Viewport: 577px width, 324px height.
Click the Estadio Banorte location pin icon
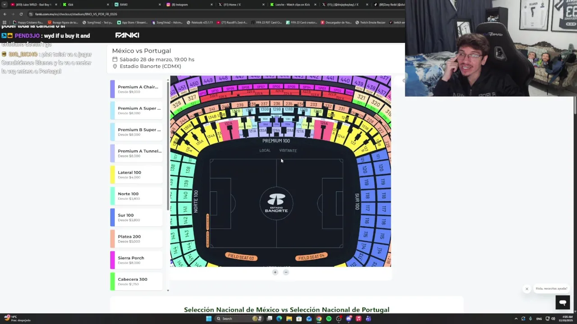pyautogui.click(x=114, y=66)
